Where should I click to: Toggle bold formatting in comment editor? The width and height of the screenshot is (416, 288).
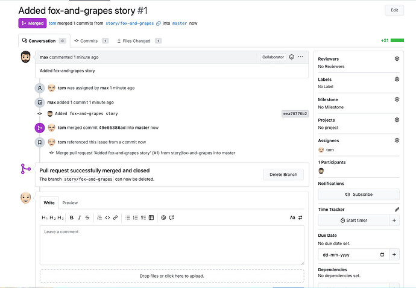(x=71, y=218)
